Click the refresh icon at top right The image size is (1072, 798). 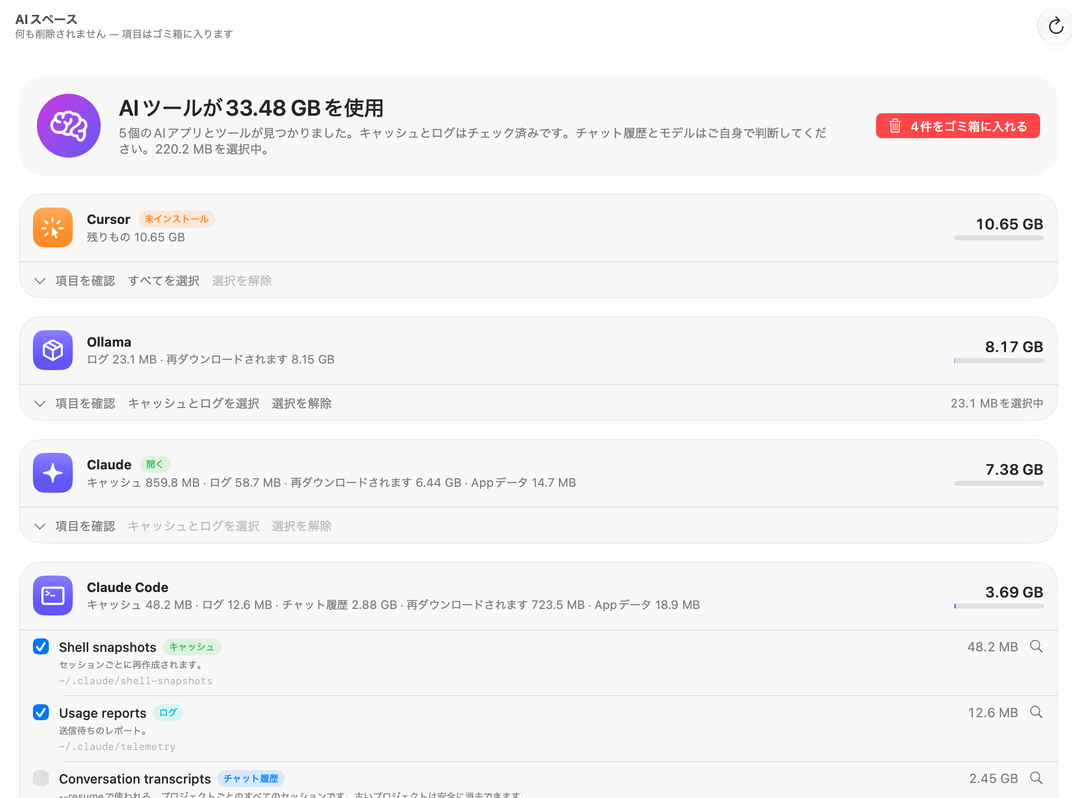1056,26
